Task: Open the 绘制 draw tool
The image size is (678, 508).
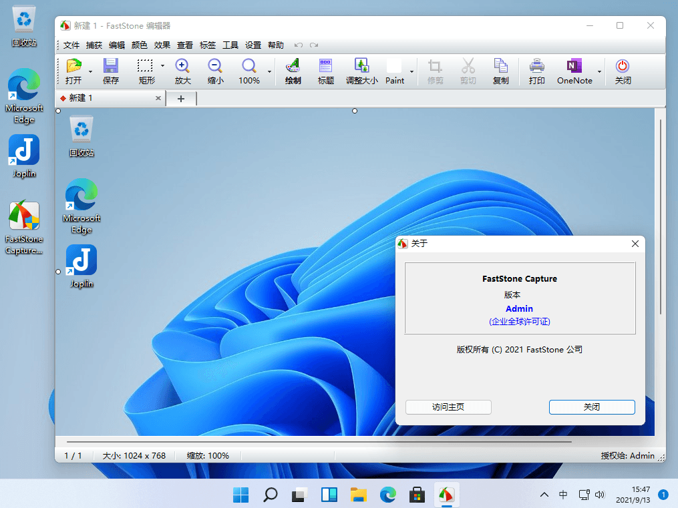Action: tap(293, 71)
